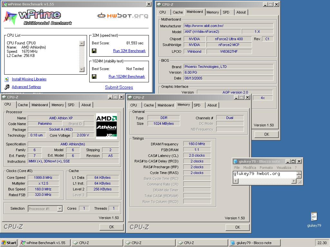Viewport: 330px width, 247px height.
Task: Open the Processor #1 selection dropdown
Action: pyautogui.click(x=60, y=209)
